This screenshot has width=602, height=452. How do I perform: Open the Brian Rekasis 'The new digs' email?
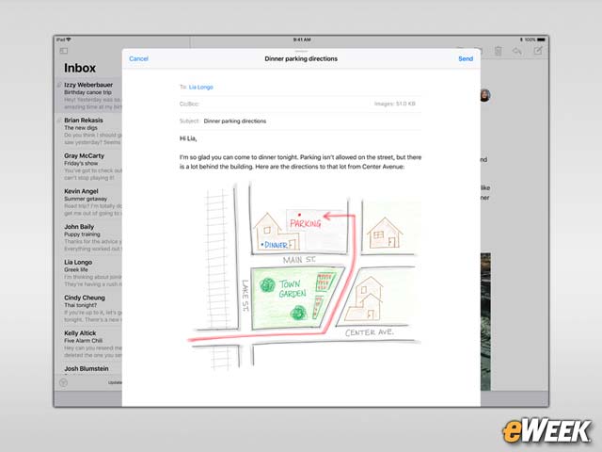pos(89,131)
